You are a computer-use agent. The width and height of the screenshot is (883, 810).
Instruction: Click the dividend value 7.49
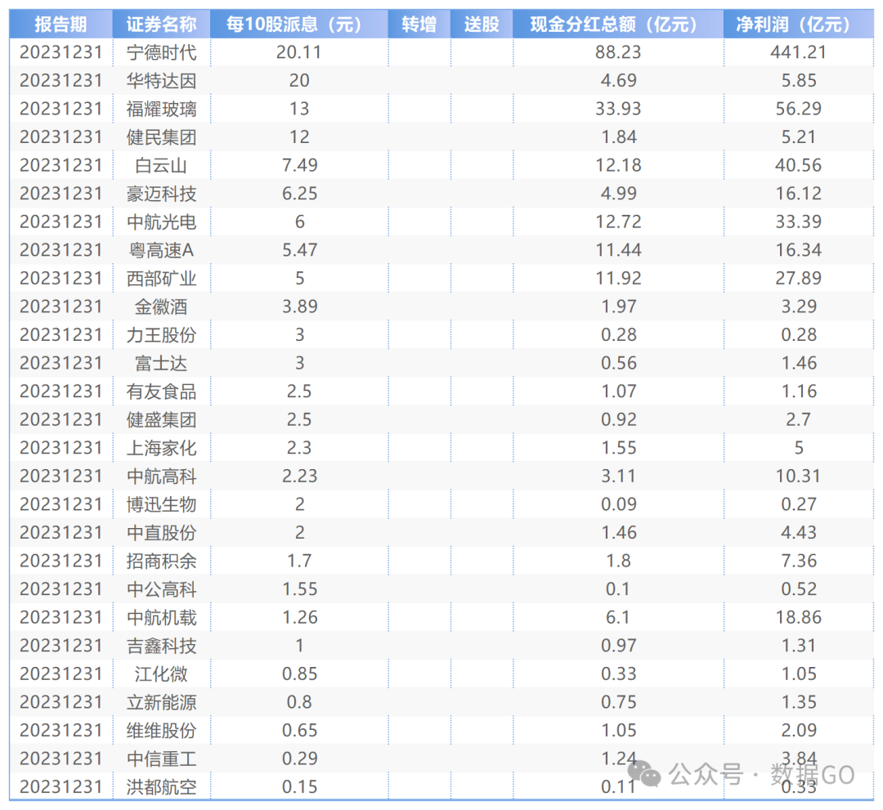[x=299, y=165]
